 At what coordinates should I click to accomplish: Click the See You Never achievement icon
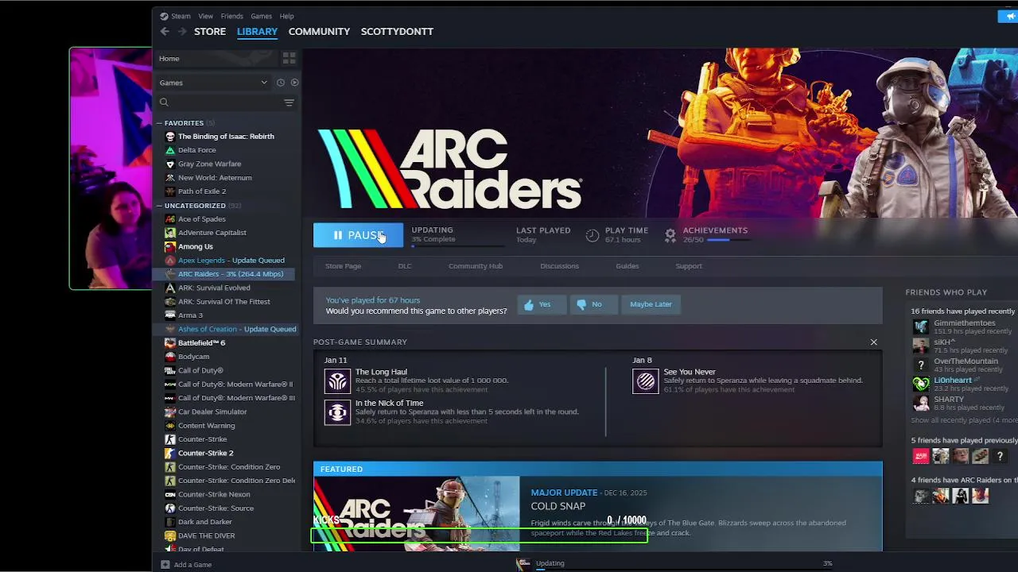(x=646, y=381)
